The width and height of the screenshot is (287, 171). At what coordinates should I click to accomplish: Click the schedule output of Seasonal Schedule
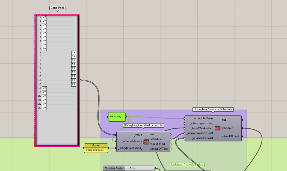(x=227, y=128)
